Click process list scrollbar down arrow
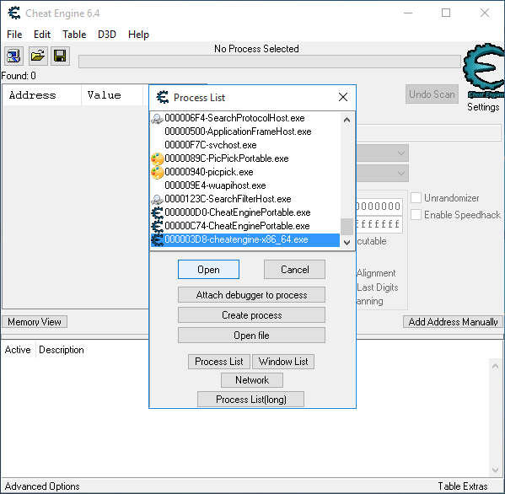 [347, 243]
